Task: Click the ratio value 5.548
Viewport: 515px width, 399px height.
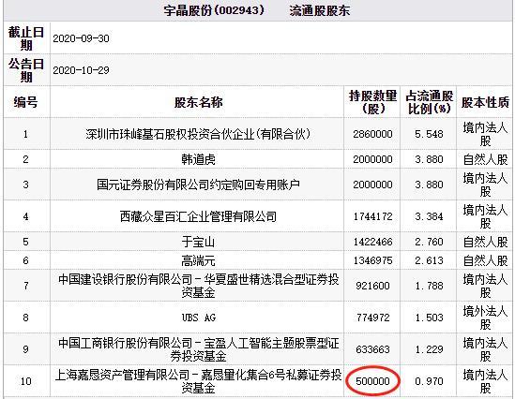Action: pos(429,134)
